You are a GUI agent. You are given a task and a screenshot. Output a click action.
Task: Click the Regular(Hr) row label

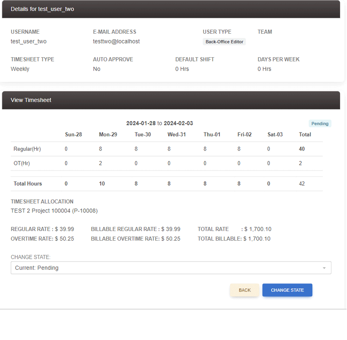pyautogui.click(x=27, y=149)
